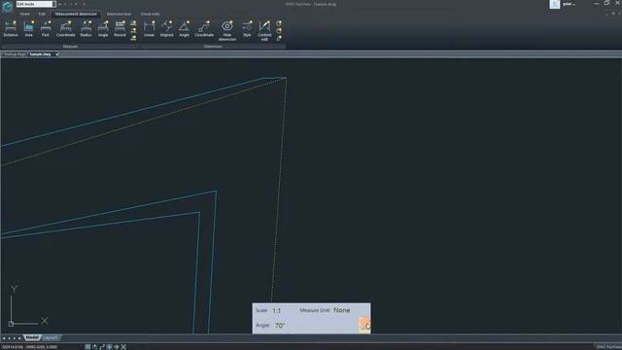Close the Sample.dwg document tab
This screenshot has width=622, height=350.
56,54
